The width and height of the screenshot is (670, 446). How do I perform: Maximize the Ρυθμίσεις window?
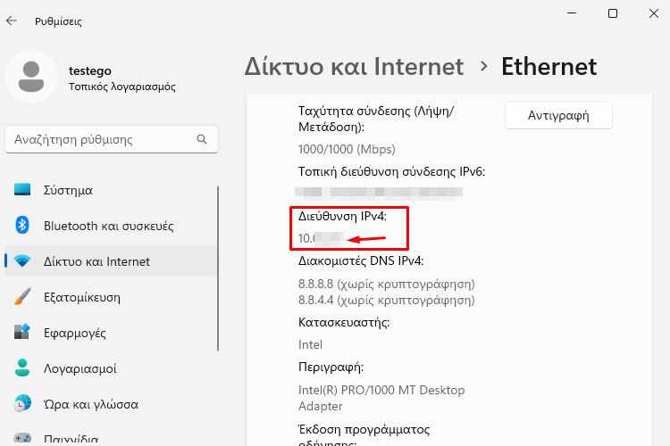click(x=613, y=13)
